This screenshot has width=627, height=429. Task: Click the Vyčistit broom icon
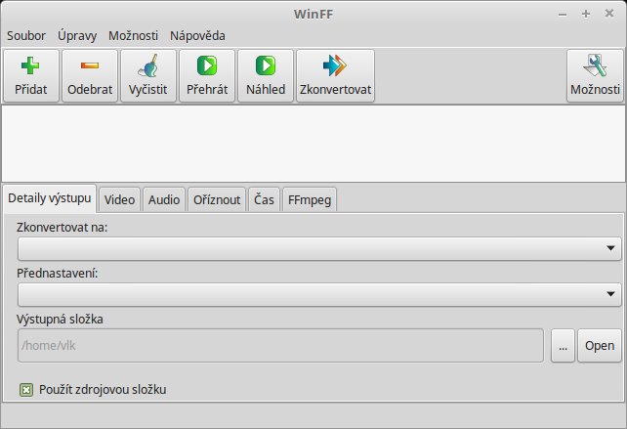[148, 67]
